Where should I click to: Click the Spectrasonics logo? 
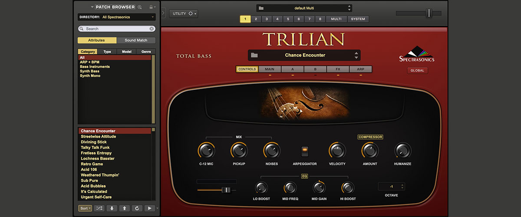[416, 54]
